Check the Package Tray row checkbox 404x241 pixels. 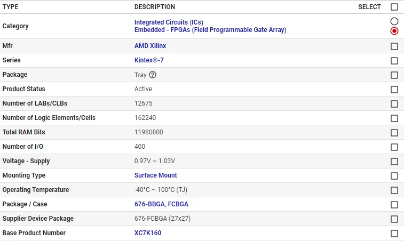point(394,75)
